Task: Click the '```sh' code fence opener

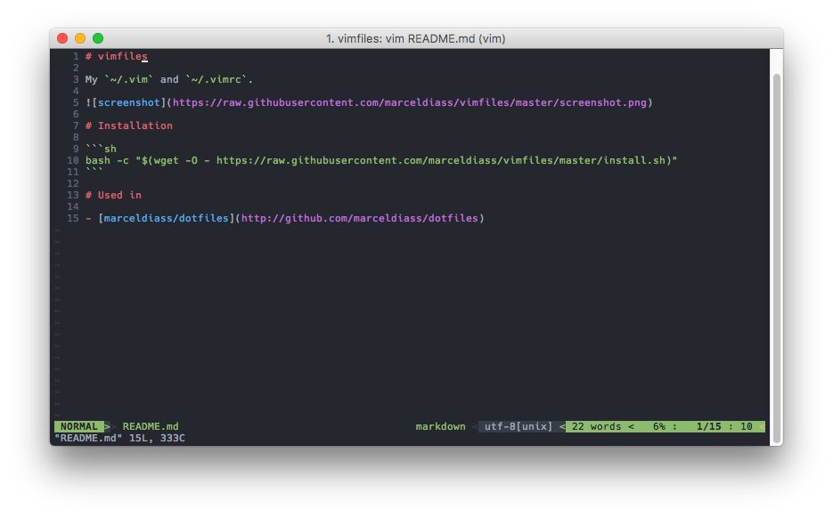Action: (x=101, y=149)
